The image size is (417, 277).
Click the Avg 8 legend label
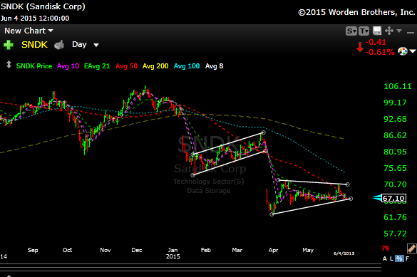pos(214,66)
